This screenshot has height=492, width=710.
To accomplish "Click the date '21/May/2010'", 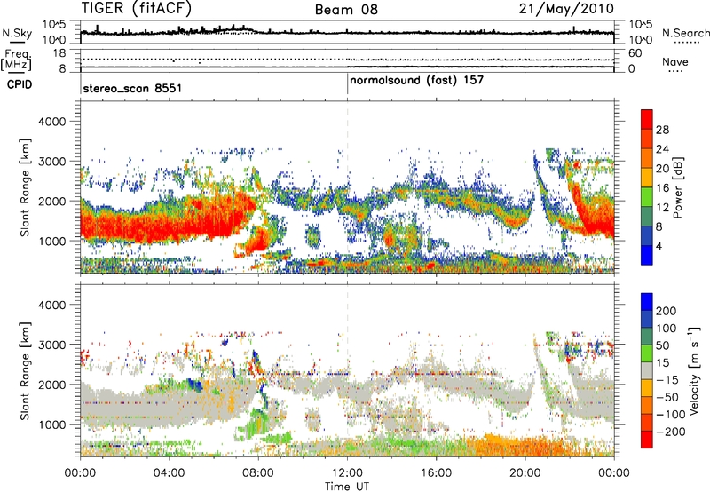I will pos(566,8).
